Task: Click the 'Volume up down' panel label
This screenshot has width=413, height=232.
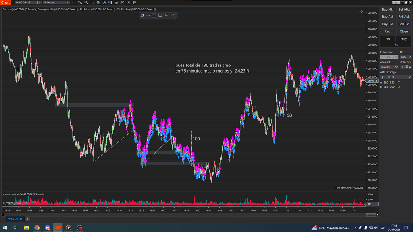Action: point(23,194)
